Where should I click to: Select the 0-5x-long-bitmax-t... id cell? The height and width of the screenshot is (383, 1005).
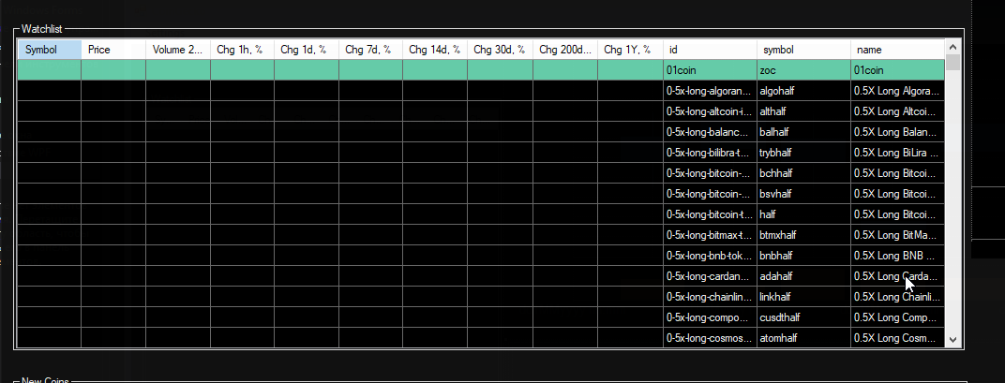[x=711, y=234]
